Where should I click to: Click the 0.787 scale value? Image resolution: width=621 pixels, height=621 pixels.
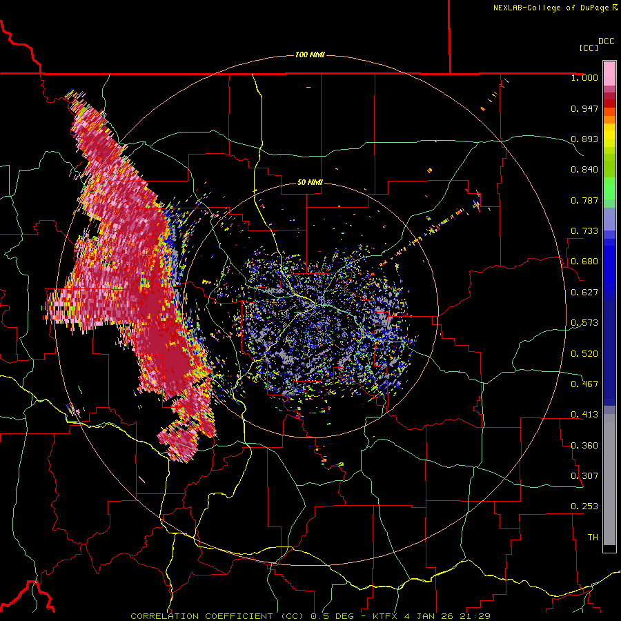[x=584, y=200]
